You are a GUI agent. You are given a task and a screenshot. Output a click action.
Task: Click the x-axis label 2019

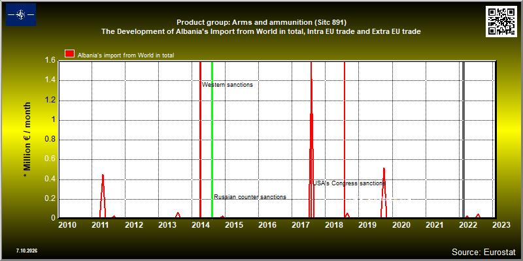pyautogui.click(x=367, y=225)
